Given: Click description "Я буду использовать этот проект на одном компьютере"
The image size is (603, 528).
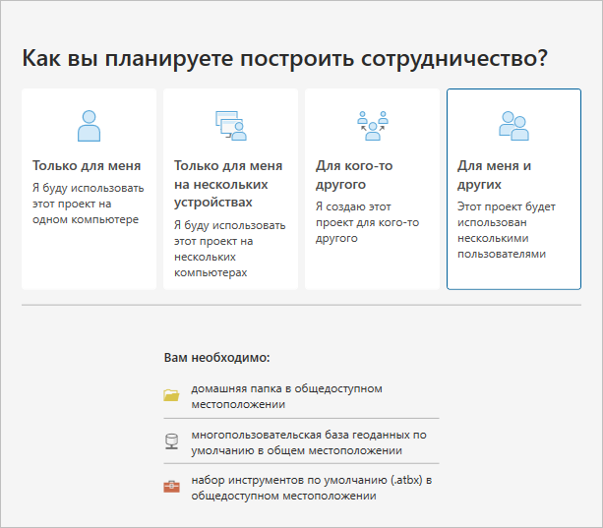Looking at the screenshot, I should (89, 204).
